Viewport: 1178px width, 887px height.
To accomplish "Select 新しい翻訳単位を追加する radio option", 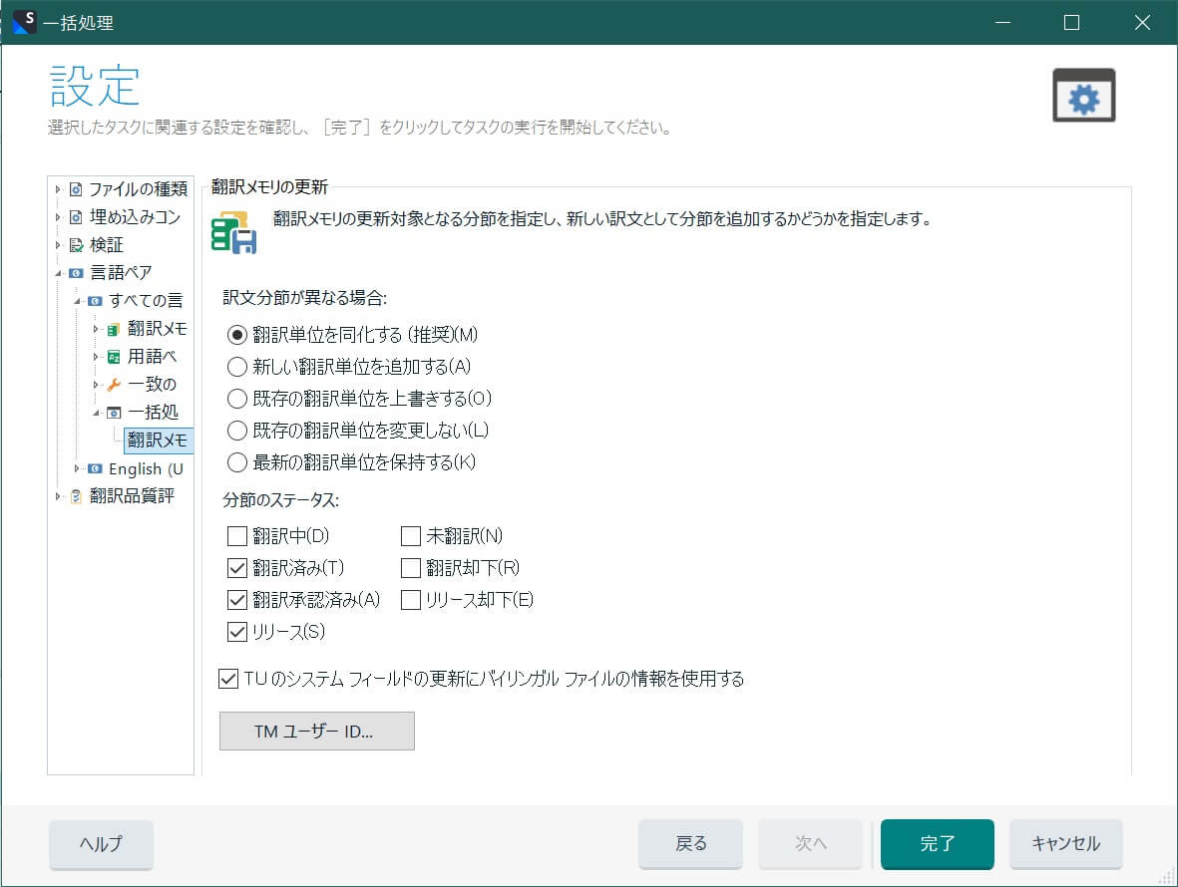I will point(237,367).
